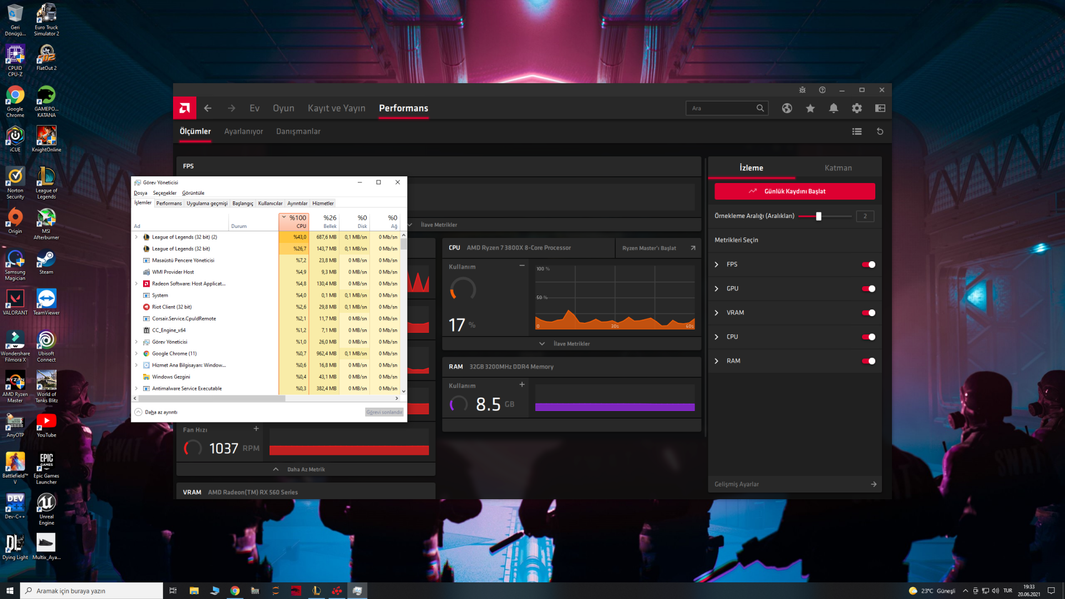Open the notifications bell icon

pos(833,108)
